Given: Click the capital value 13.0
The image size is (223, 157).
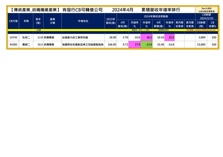Looking at the screenshot, I should 40,38.
